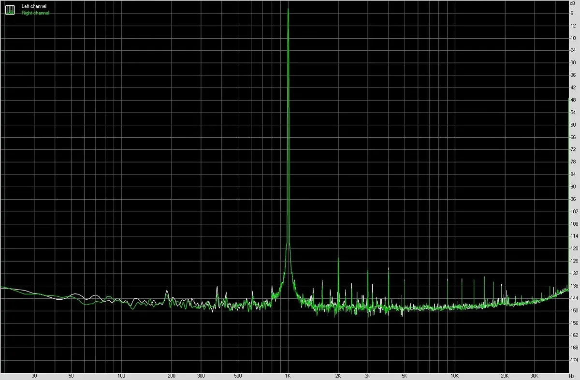Click the "-120" dB scale value
The width and height of the screenshot is (580, 380).
coord(574,248)
